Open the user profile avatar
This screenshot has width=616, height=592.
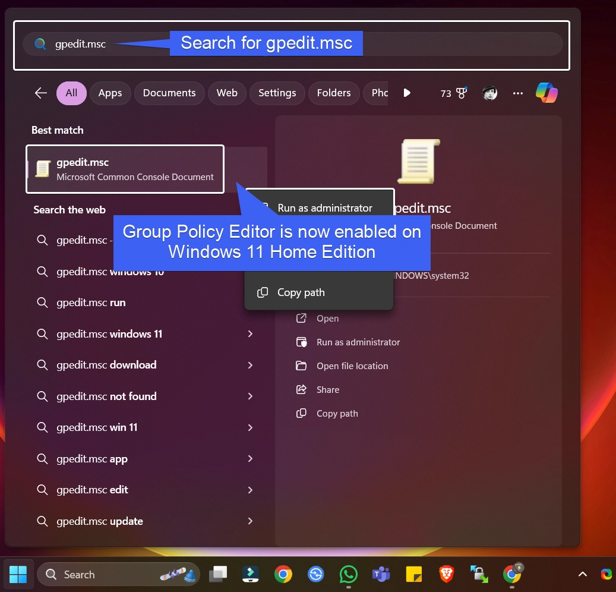(489, 93)
